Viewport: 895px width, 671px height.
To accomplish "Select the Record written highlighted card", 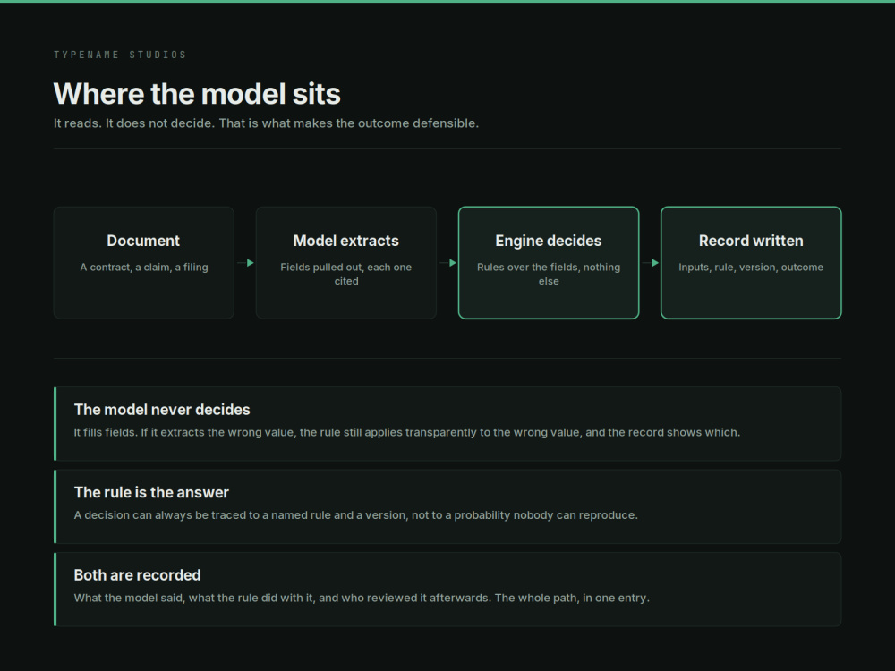I will [751, 262].
